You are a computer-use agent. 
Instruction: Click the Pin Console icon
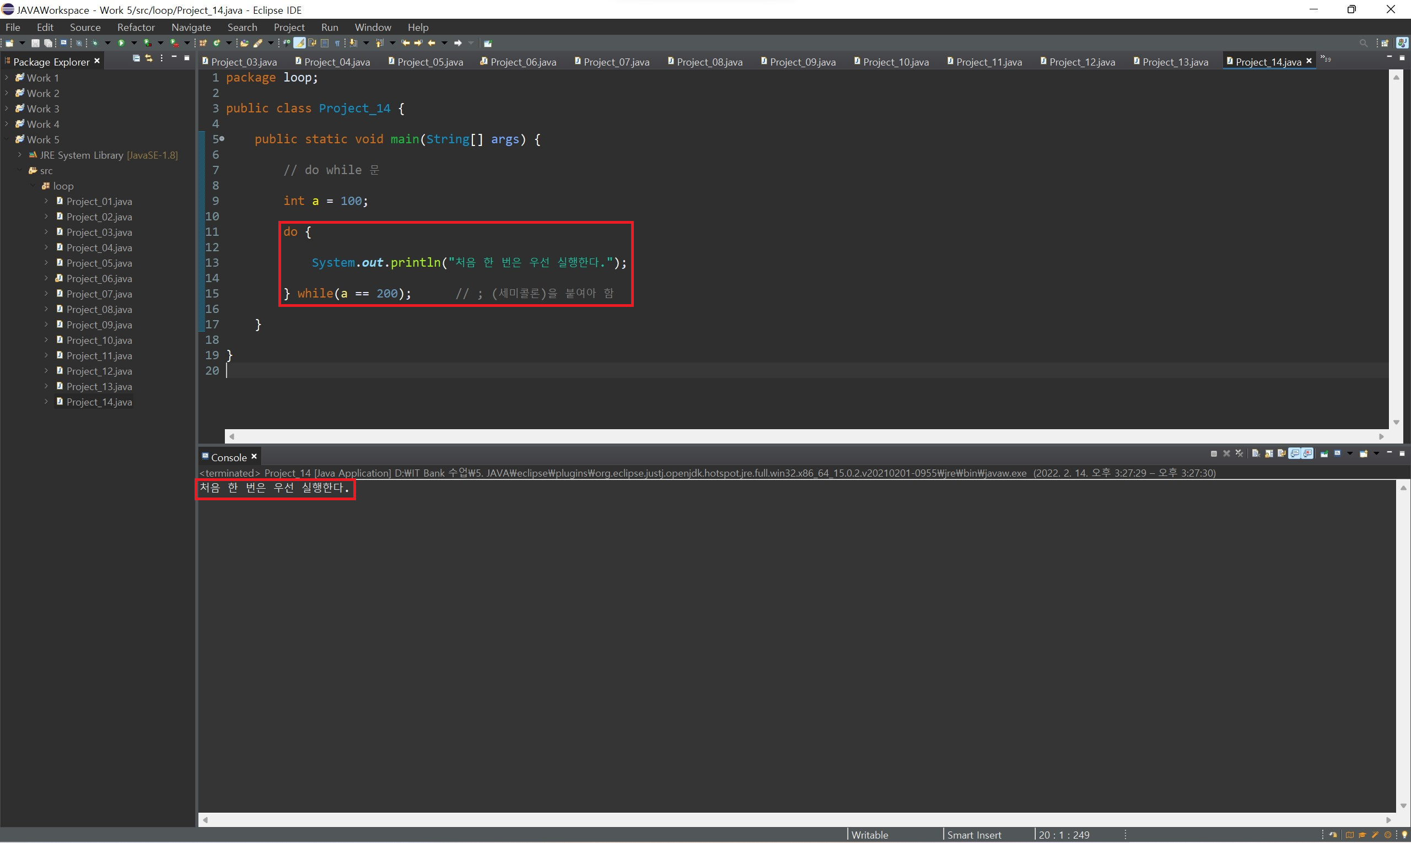1324,454
